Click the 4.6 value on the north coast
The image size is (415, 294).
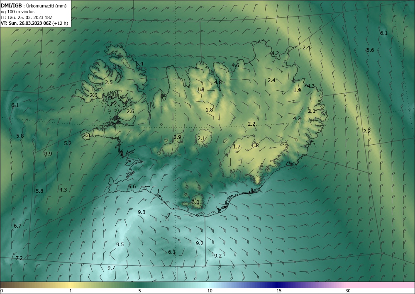[235, 66]
